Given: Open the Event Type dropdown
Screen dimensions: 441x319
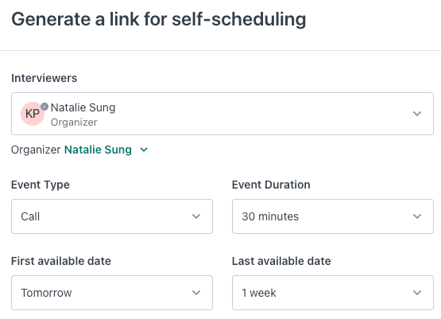Looking at the screenshot, I should tap(112, 216).
